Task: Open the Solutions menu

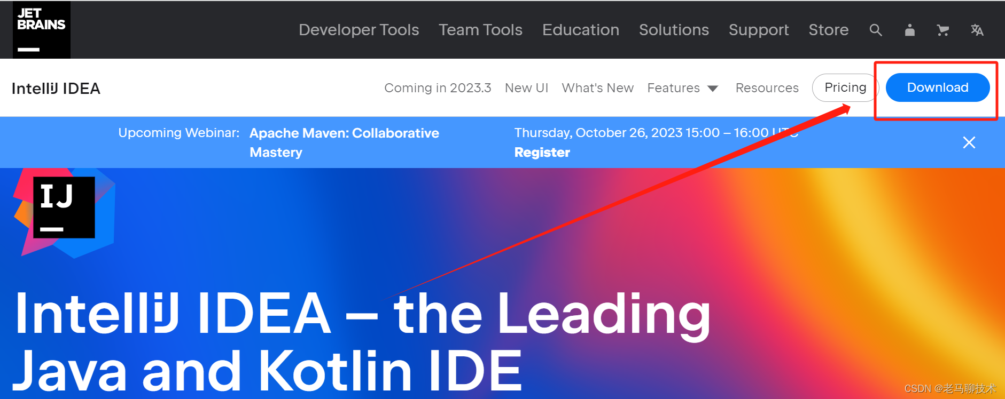Action: click(674, 30)
